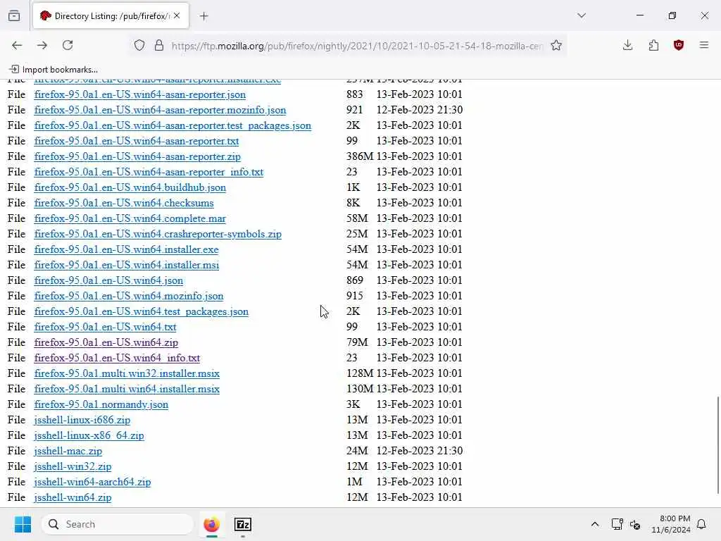
Task: Click the 130M size value
Action: (x=360, y=389)
